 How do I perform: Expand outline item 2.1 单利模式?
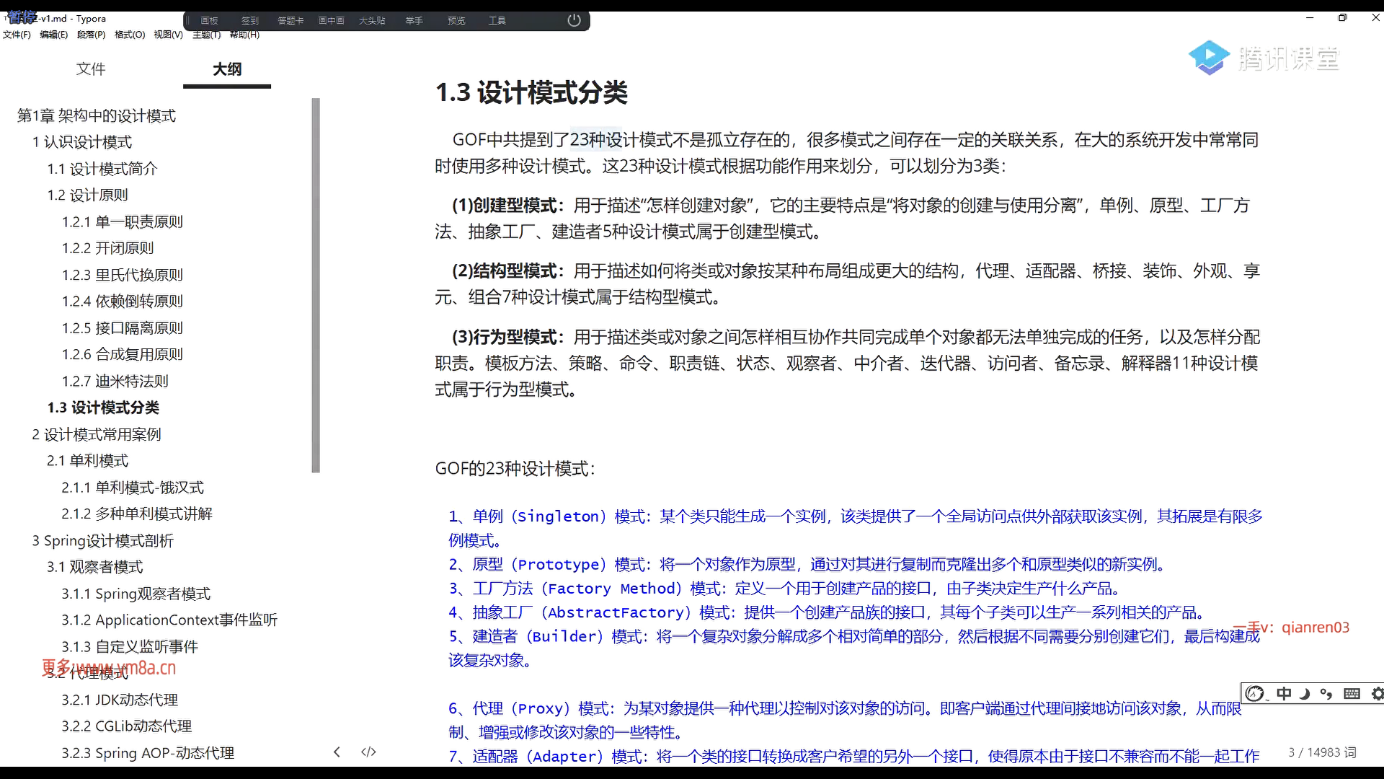87,460
